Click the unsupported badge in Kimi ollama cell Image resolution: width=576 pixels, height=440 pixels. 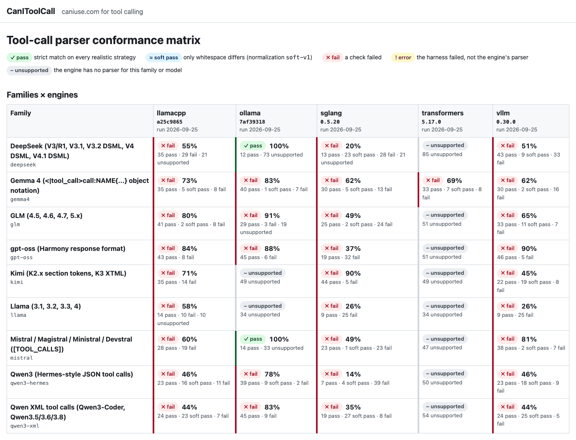coord(262,273)
